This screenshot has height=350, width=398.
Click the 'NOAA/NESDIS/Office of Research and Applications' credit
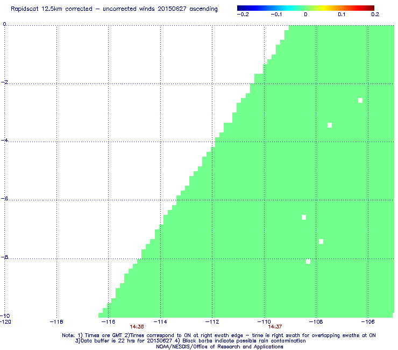click(219, 347)
